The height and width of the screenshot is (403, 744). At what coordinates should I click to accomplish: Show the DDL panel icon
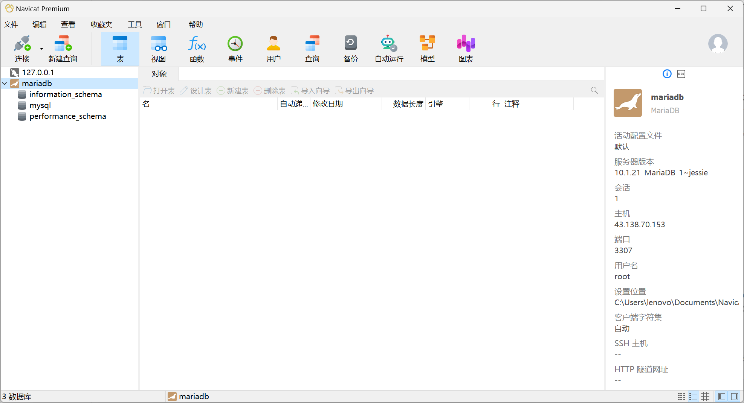pyautogui.click(x=681, y=74)
